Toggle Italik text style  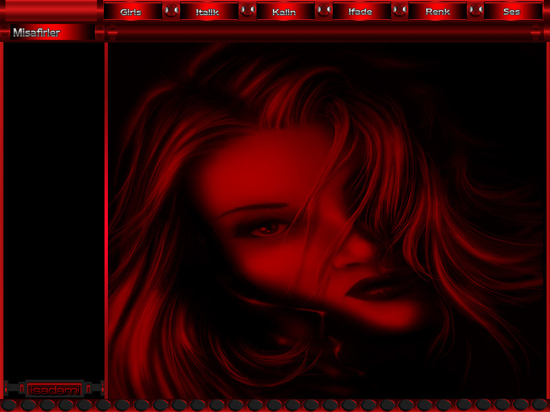[x=209, y=12]
